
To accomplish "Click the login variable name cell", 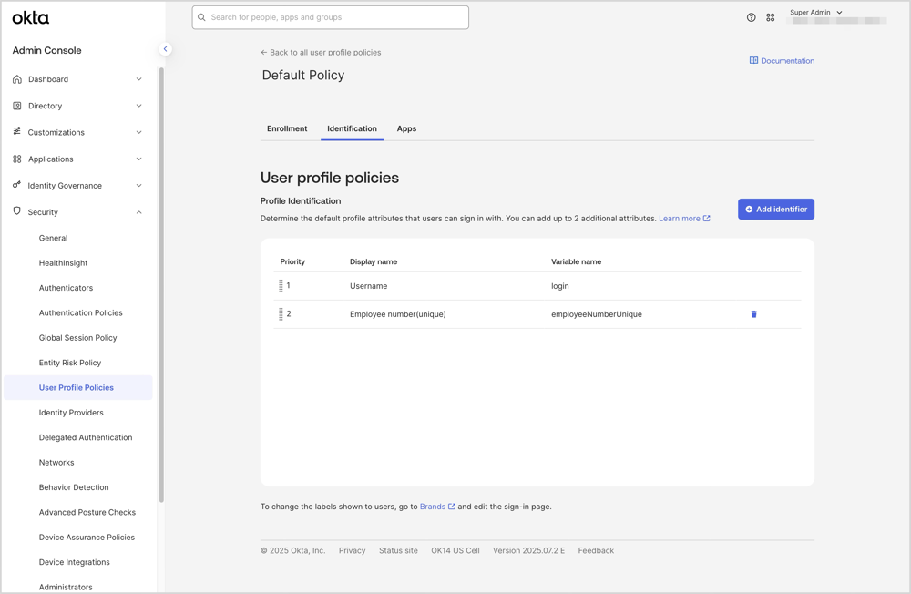I will pos(559,286).
